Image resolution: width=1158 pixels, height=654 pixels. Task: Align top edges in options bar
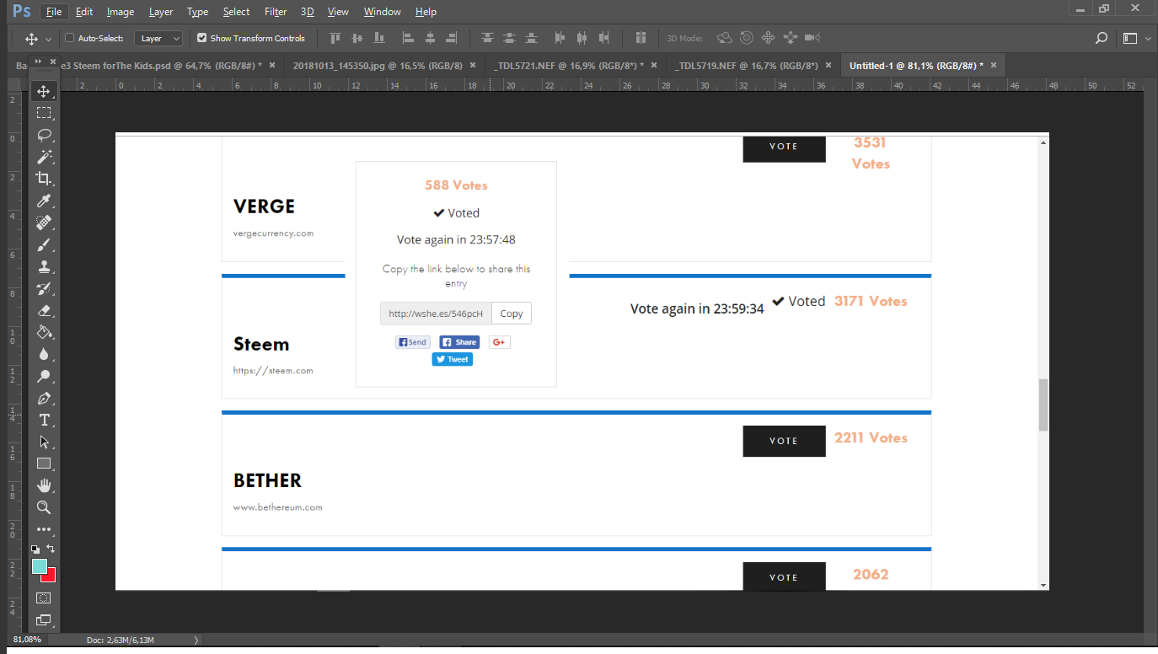[335, 38]
